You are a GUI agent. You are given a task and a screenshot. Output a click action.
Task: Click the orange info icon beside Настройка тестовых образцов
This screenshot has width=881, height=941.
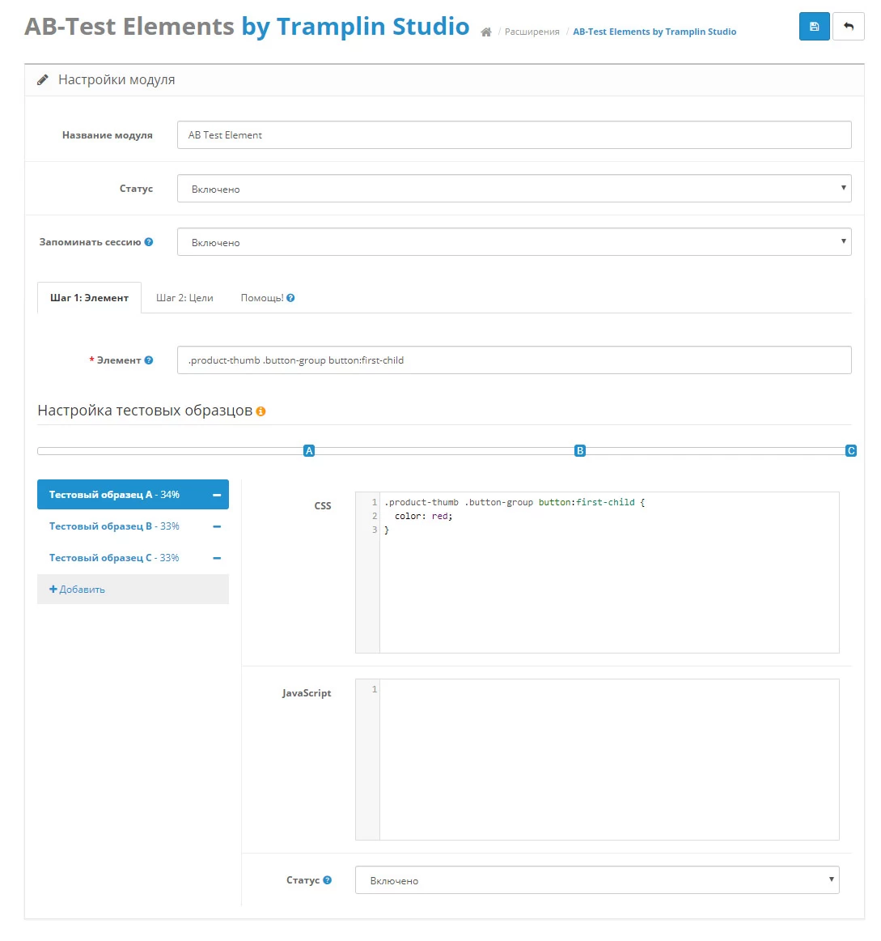[x=260, y=411]
